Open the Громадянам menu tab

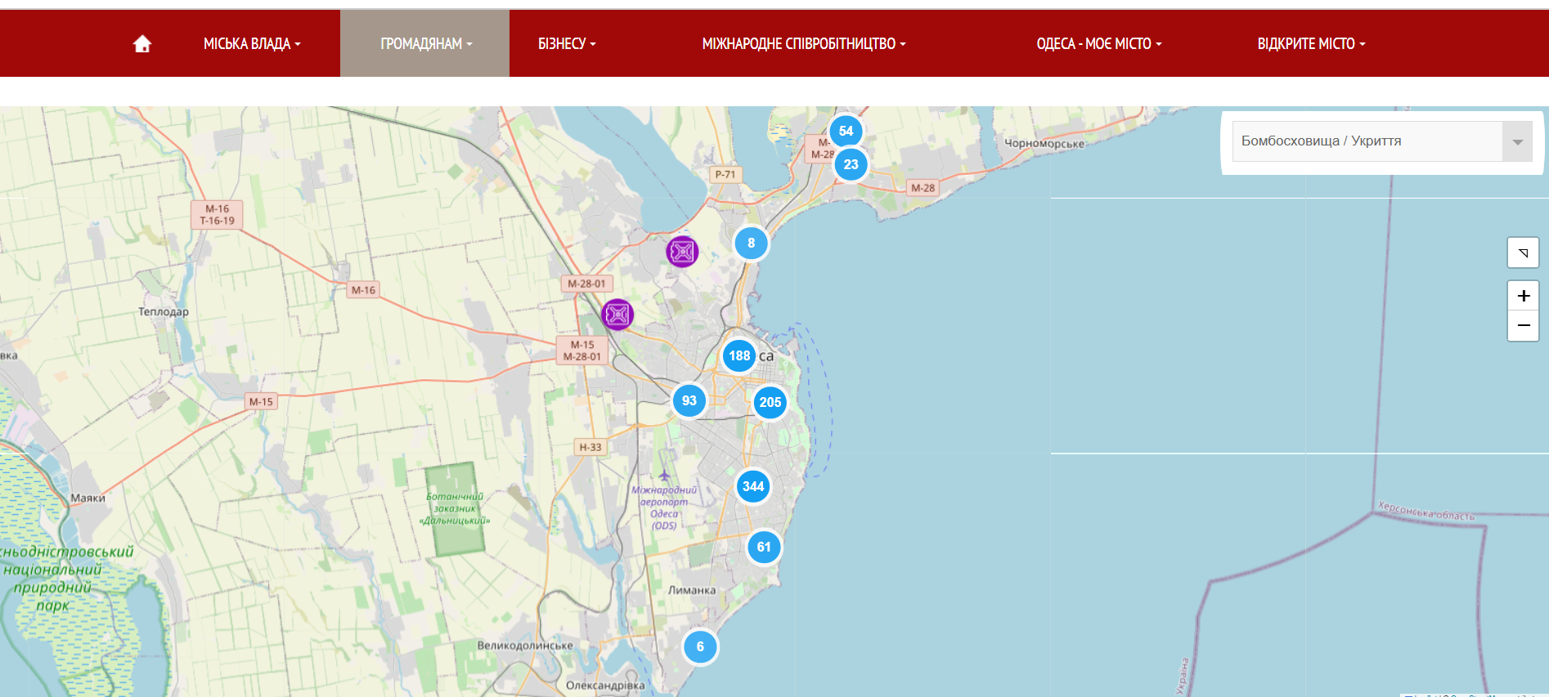point(425,44)
